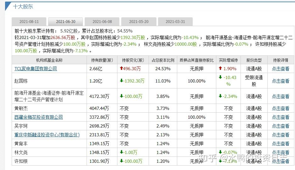Click 点击查看 for 黄育丰 row
This screenshot has height=170, width=295.
click(x=281, y=144)
